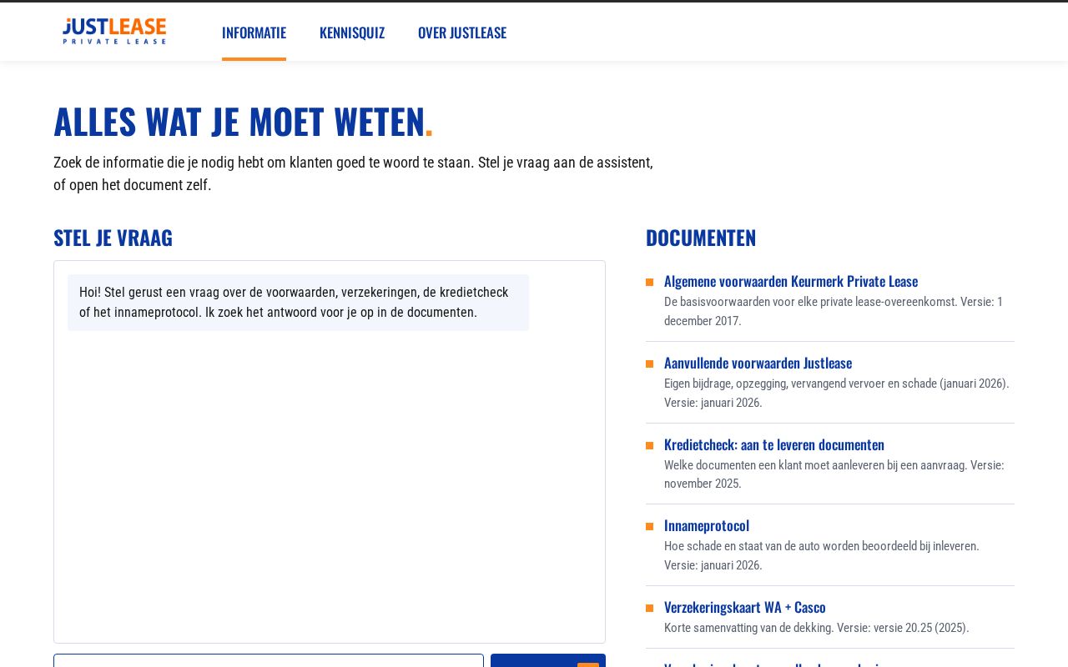Image resolution: width=1068 pixels, height=667 pixels.
Task: Click the "Stel je vraag" heading
Action: pyautogui.click(x=113, y=238)
